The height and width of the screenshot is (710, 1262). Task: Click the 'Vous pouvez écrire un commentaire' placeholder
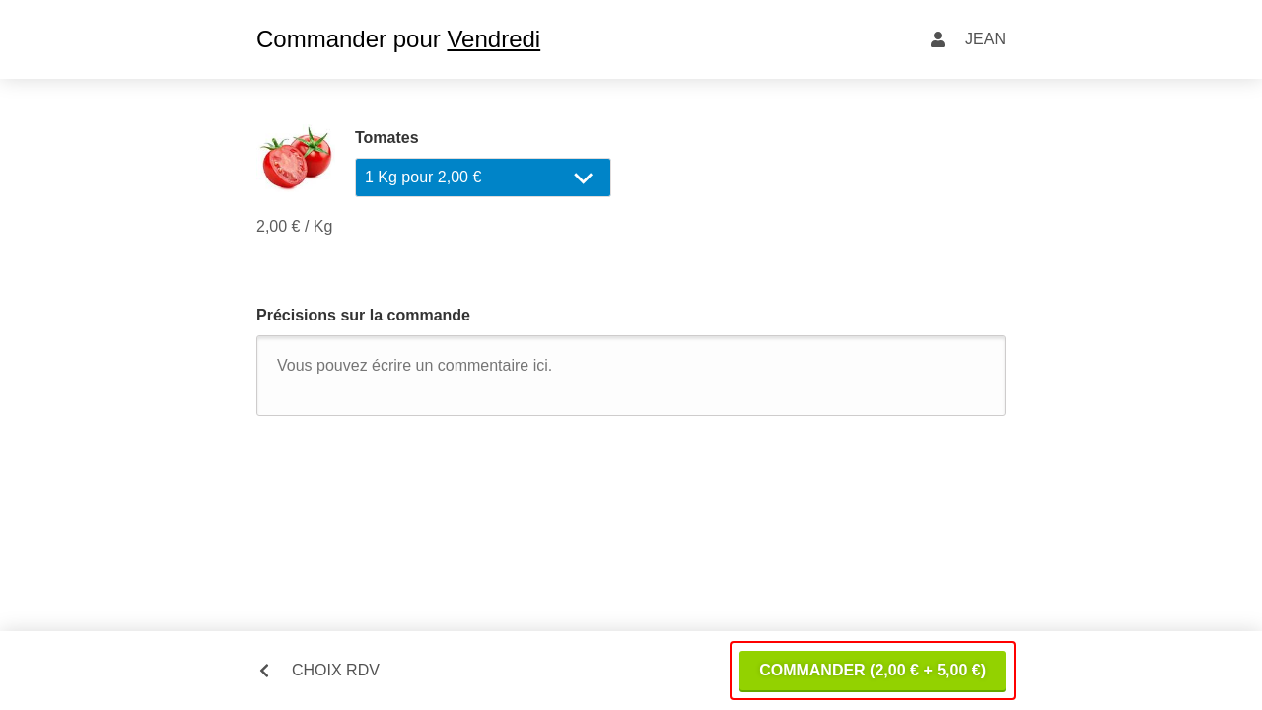click(x=414, y=366)
